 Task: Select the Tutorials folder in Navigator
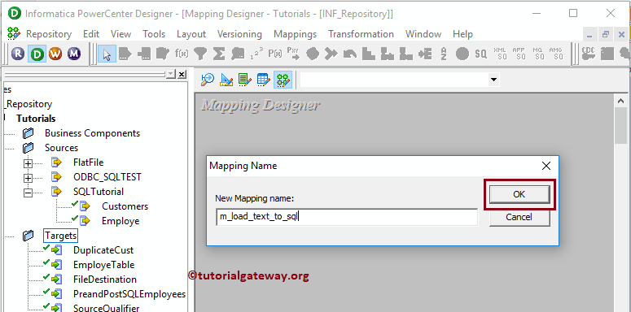36,119
